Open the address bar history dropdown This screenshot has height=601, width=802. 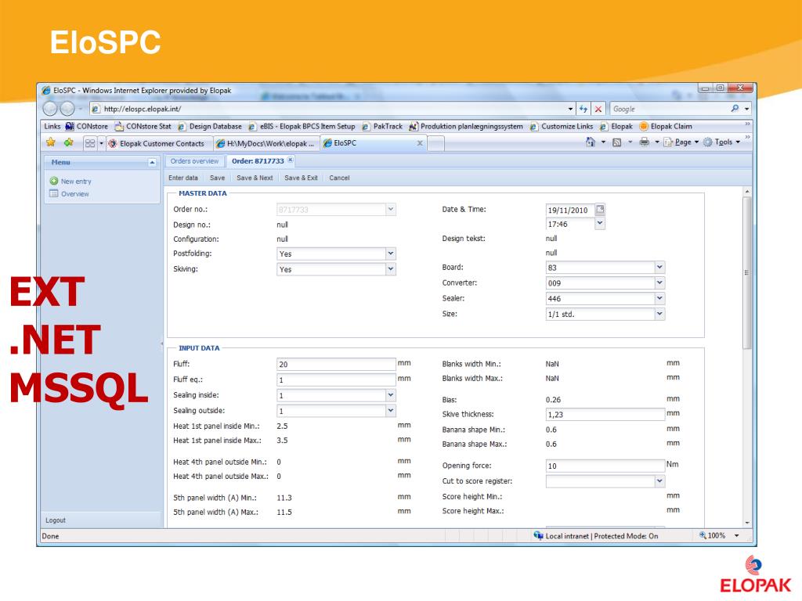[x=570, y=108]
